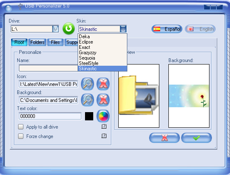The width and height of the screenshot is (230, 175).
Task: Choose Deka skin from list
Action: [x=102, y=37]
